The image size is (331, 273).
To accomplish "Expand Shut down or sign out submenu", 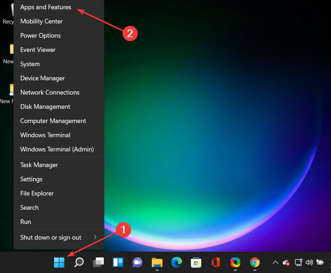I will [50, 237].
